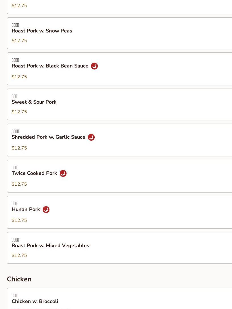The height and width of the screenshot is (309, 232).
Task: Click the Chicken section heading
Action: tap(19, 279)
